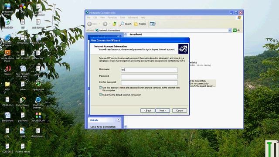Image resolution: width=279 pixels, height=157 pixels.
Task: Select Adobe Media Player desktop icon
Action: click(x=7, y=56)
